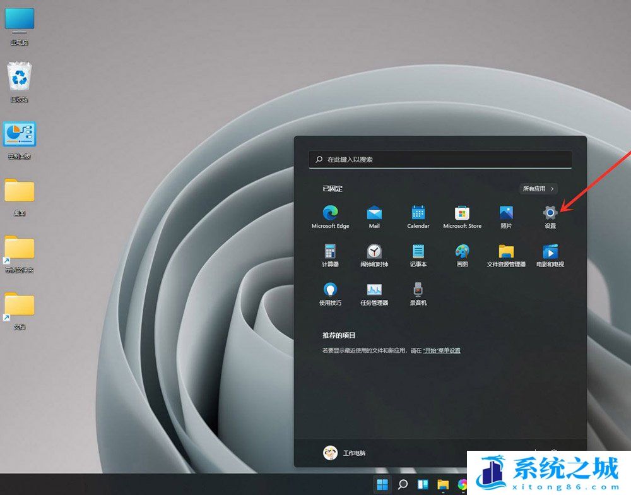Click the 推荐的项目 section heading
The height and width of the screenshot is (495, 631).
click(339, 335)
